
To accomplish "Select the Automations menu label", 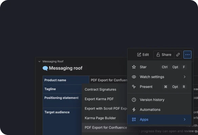I will (x=150, y=110).
